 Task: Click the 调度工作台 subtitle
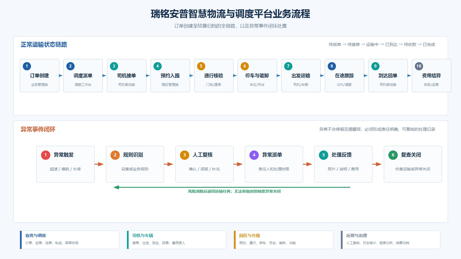coord(83,85)
